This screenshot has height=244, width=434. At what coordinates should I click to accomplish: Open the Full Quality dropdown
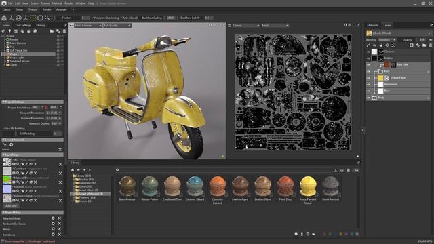point(117,26)
